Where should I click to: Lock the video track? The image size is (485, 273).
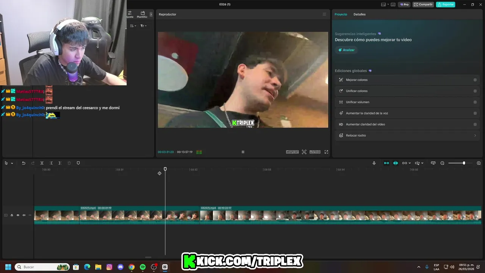[12, 215]
